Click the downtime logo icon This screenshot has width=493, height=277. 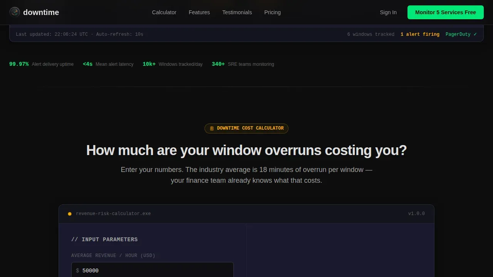click(15, 12)
